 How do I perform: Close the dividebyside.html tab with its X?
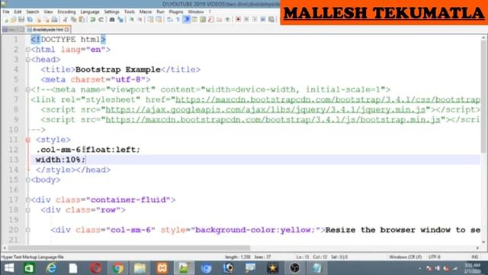[x=66, y=30]
